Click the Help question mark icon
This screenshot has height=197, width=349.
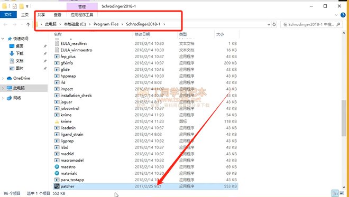343,15
